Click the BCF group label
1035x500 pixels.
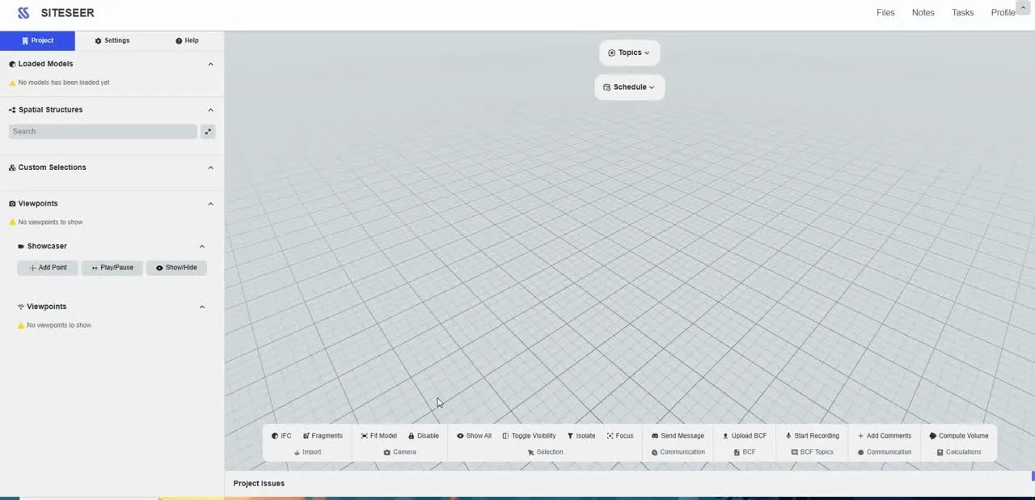pyautogui.click(x=745, y=452)
